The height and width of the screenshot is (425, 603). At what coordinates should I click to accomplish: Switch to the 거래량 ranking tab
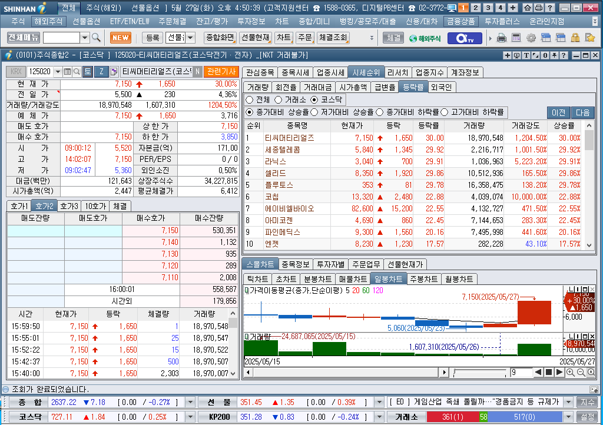coord(258,87)
